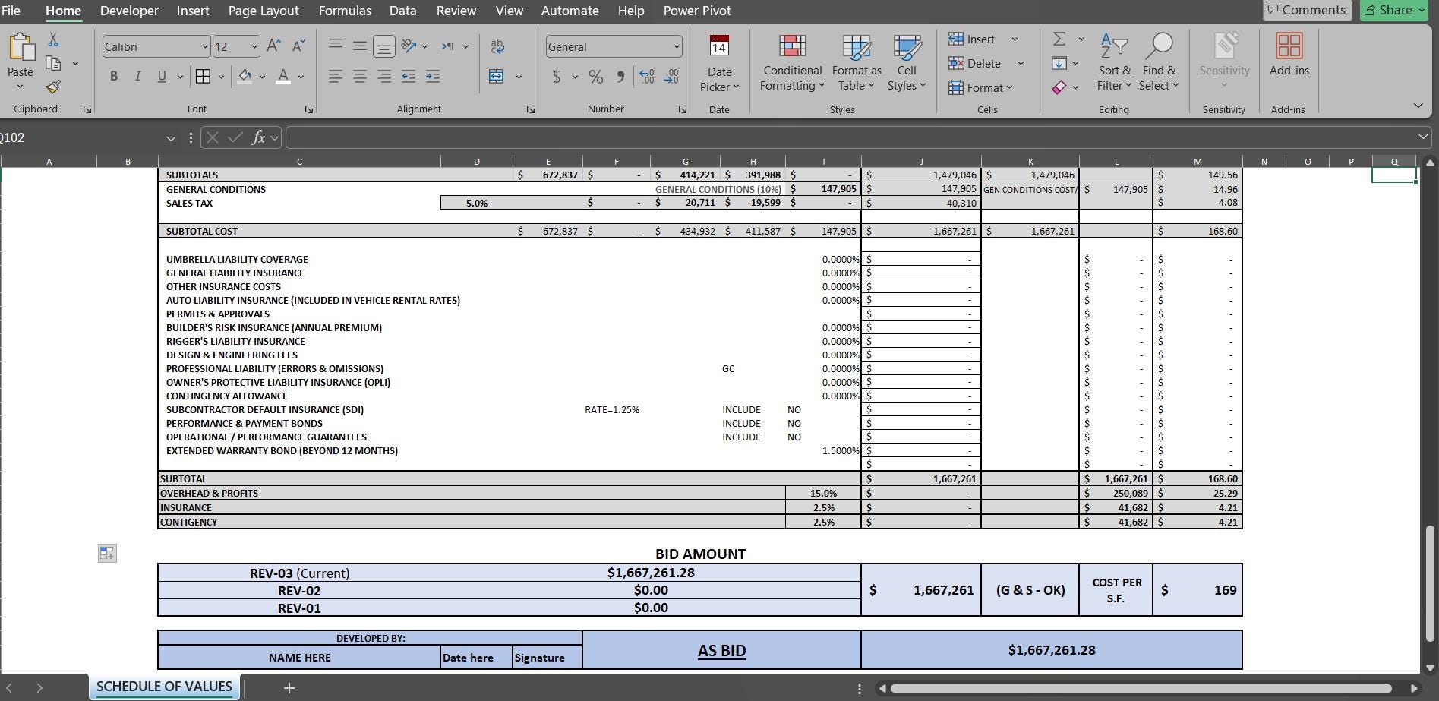Add a new sheet with plus
This screenshot has width=1439, height=701.
[289, 688]
